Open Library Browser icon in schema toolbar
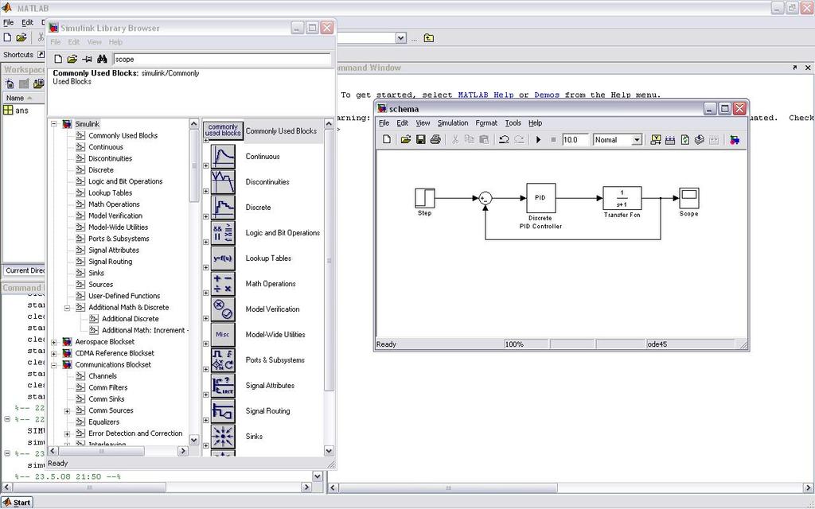 tap(735, 140)
